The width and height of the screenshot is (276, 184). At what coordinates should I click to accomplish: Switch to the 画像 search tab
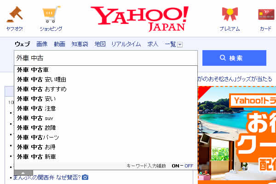point(42,44)
